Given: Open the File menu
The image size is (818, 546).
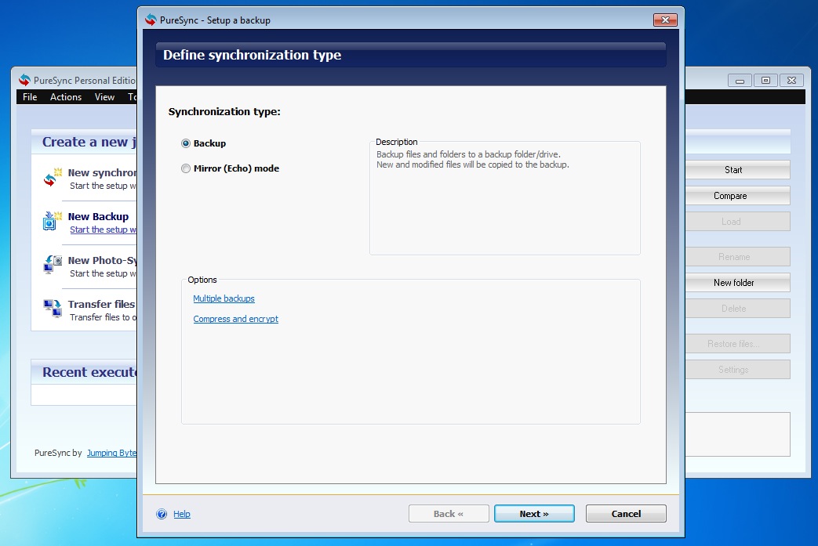Looking at the screenshot, I should pos(30,97).
